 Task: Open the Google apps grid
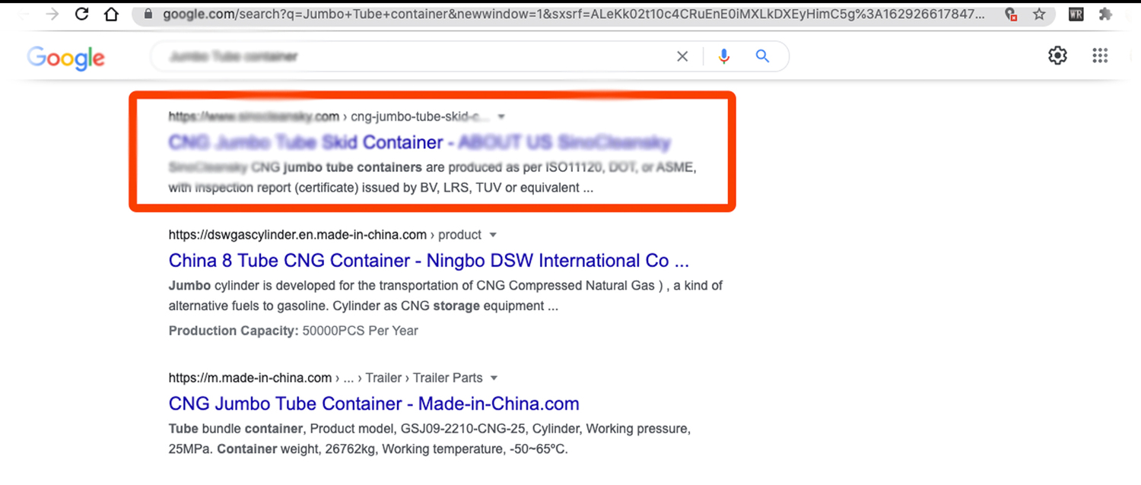[1100, 55]
